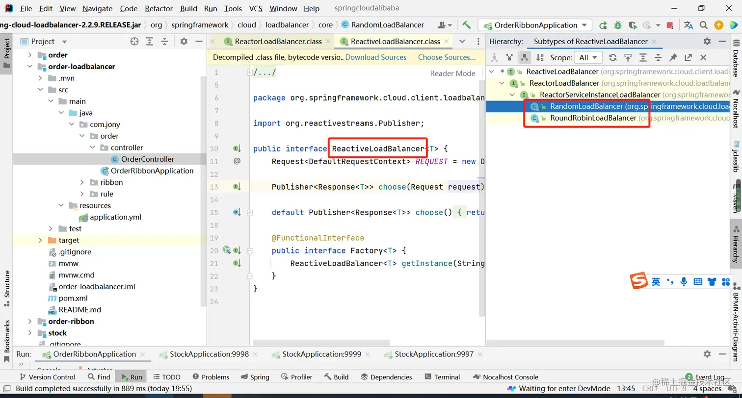
Task: Open the Hierarchy panel gear settings
Action: click(x=707, y=42)
